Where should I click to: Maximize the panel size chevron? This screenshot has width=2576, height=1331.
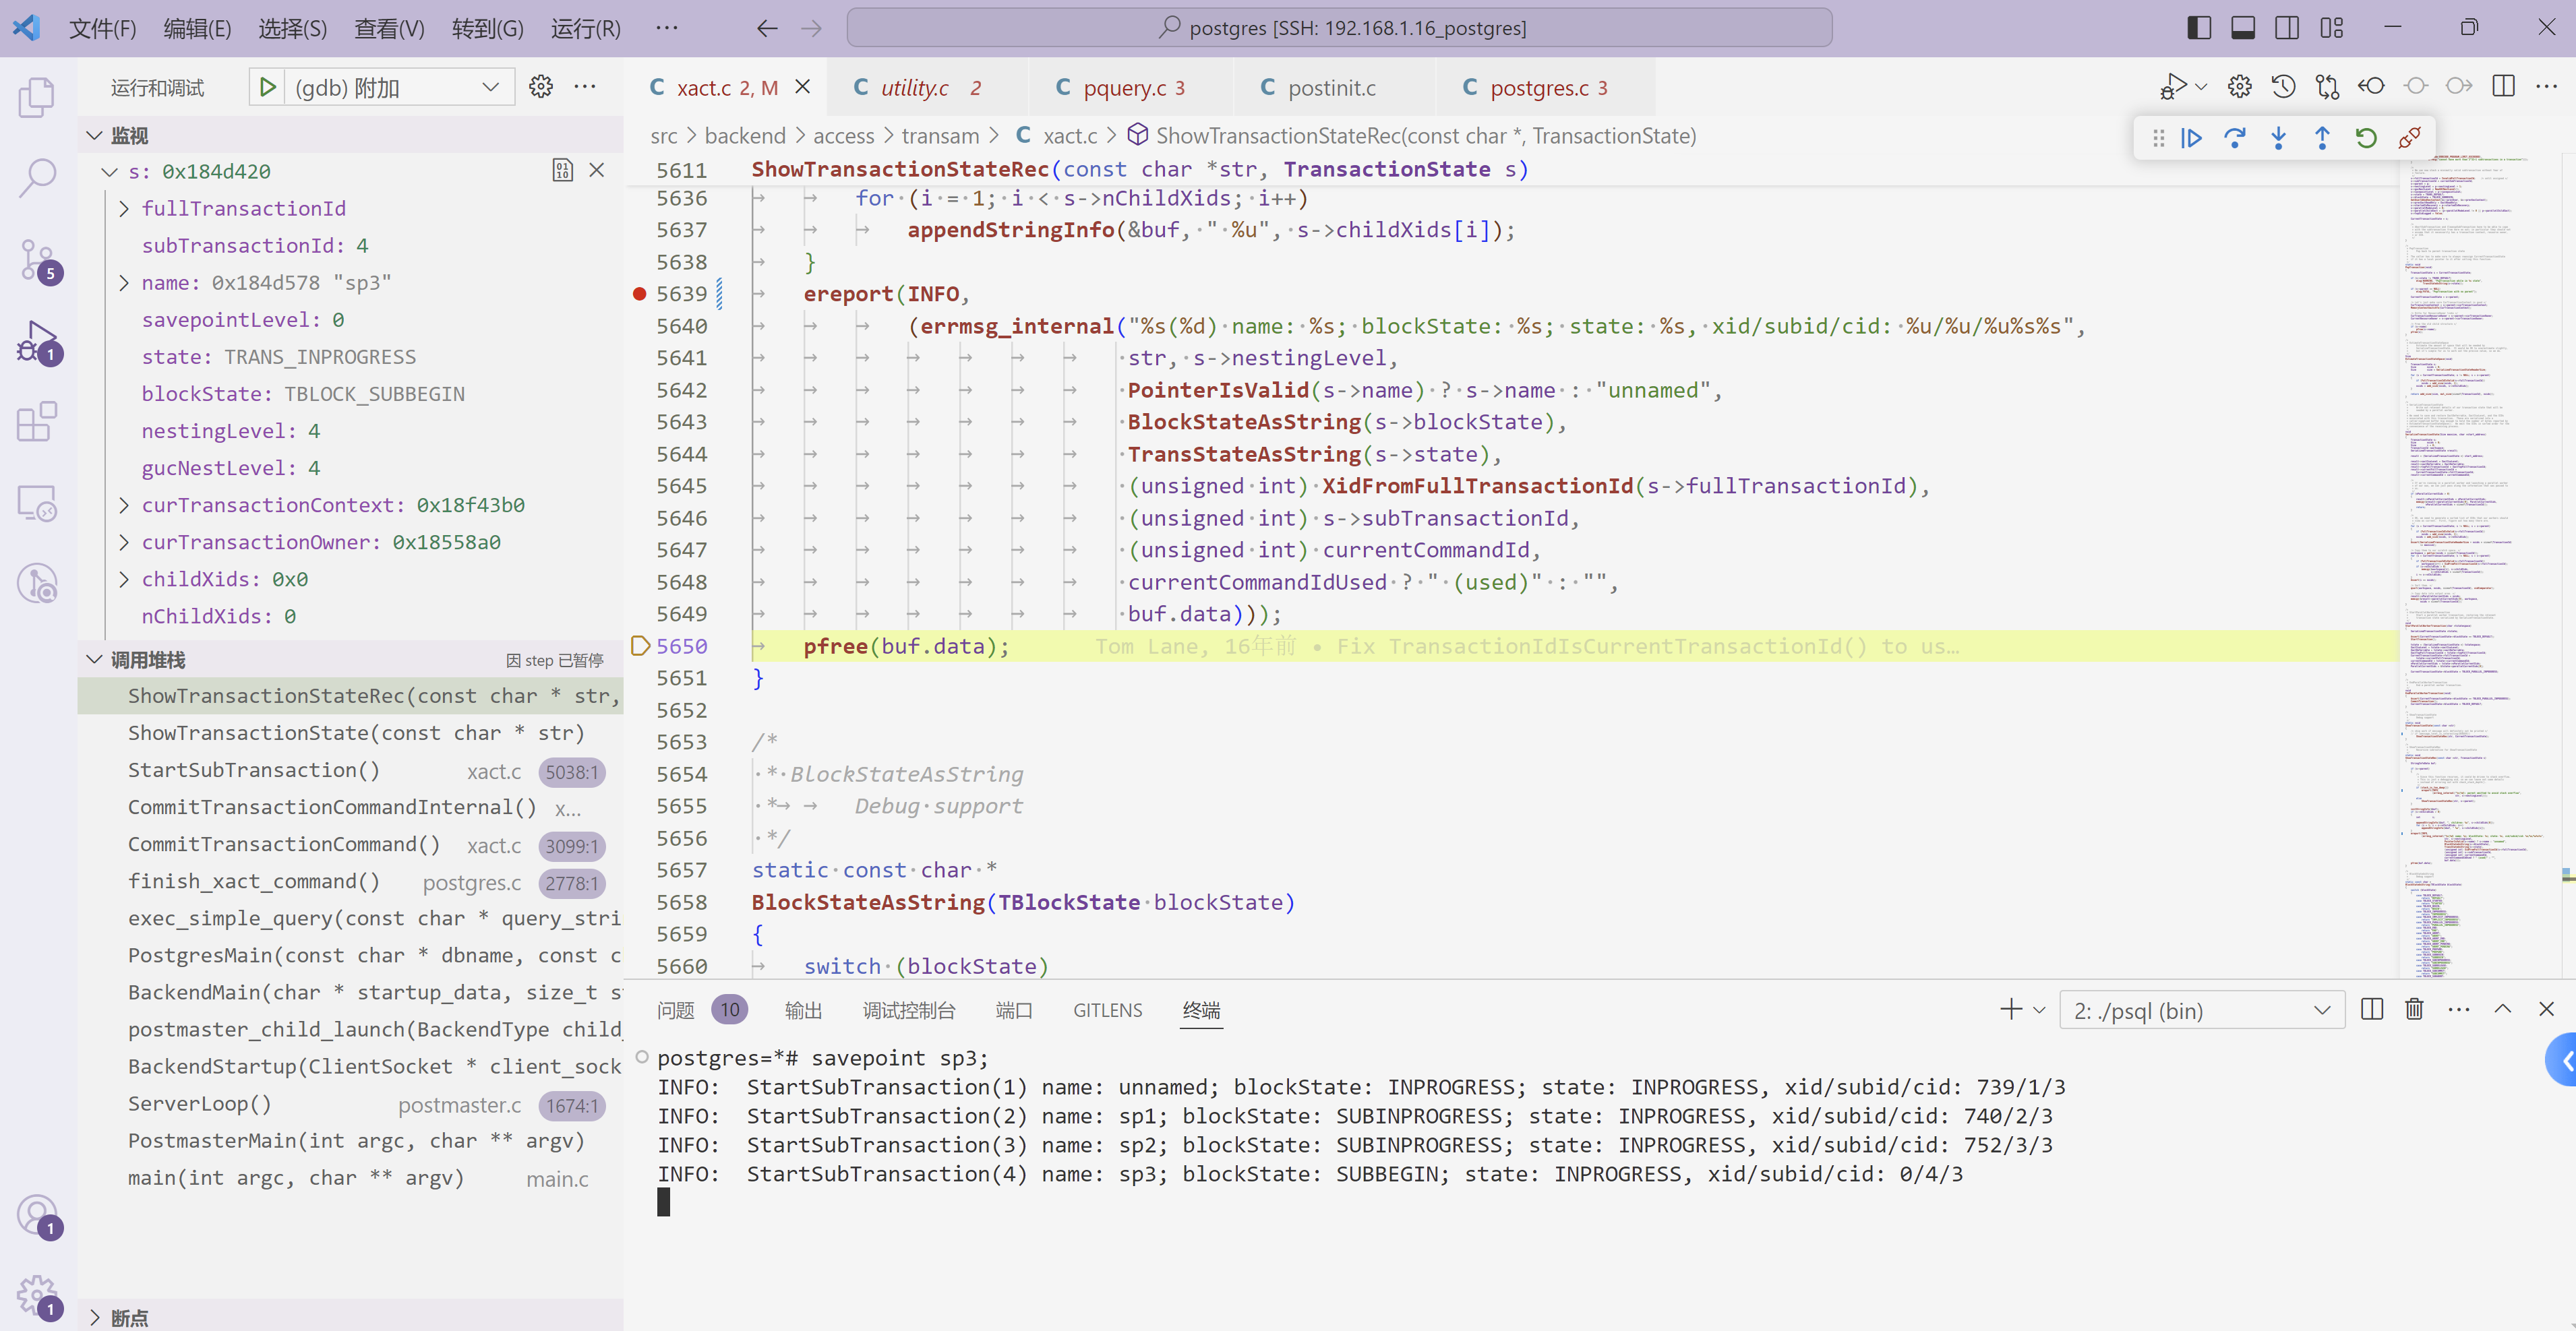(2503, 1009)
